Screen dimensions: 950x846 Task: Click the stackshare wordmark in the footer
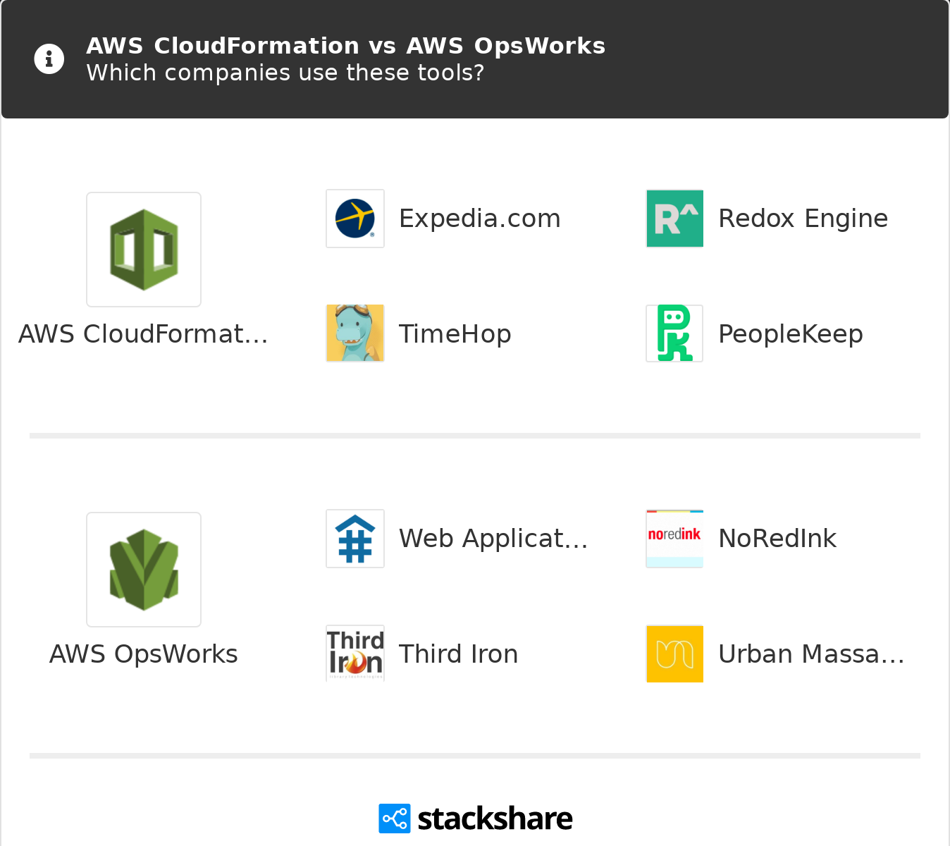pos(495,819)
